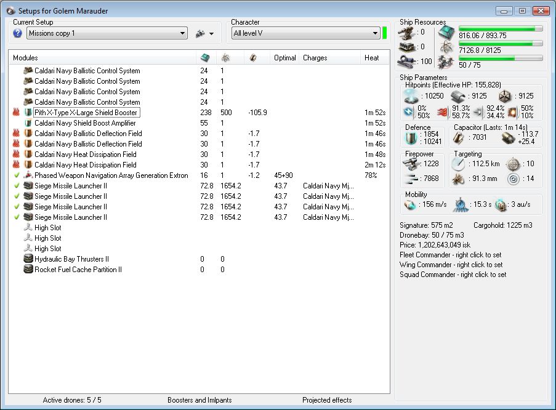Click the volley damage icon showing 7868
Viewport: 556px width, 410px height.
tap(411, 179)
